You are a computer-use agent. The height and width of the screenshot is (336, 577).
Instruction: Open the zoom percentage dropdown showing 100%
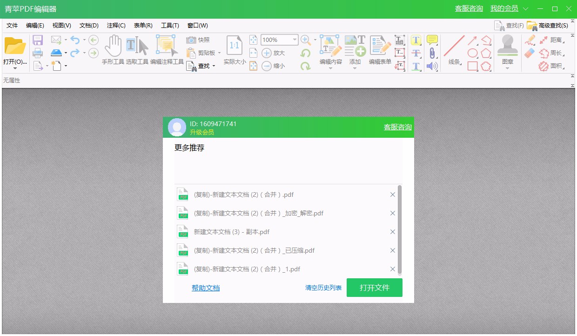[295, 40]
